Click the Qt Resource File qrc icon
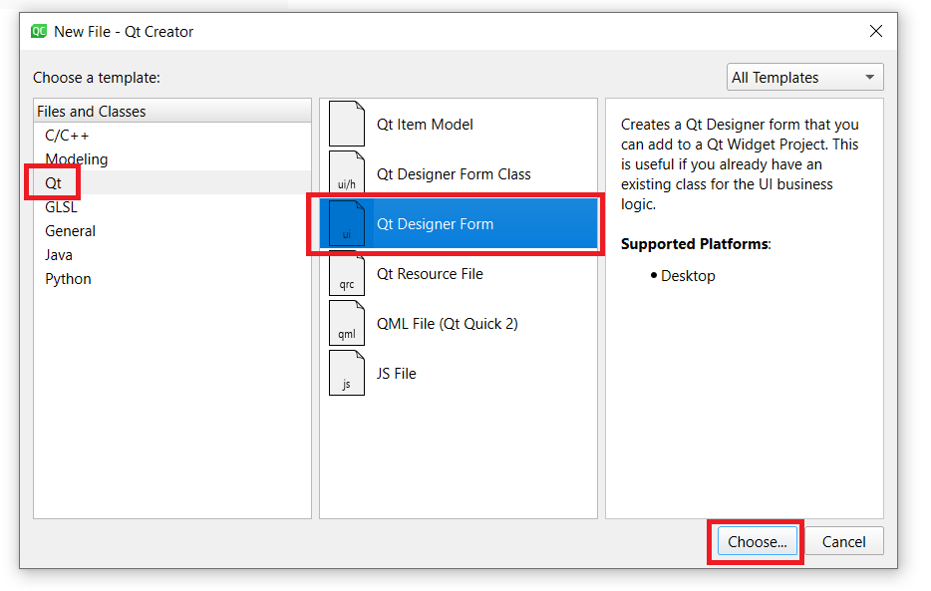This screenshot has height=591, width=931. point(347,274)
